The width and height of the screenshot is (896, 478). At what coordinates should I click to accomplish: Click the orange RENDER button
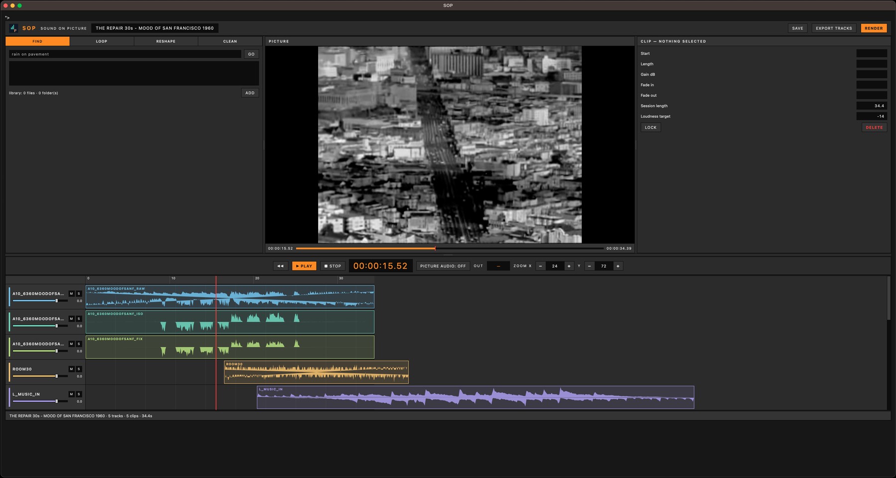coord(874,28)
